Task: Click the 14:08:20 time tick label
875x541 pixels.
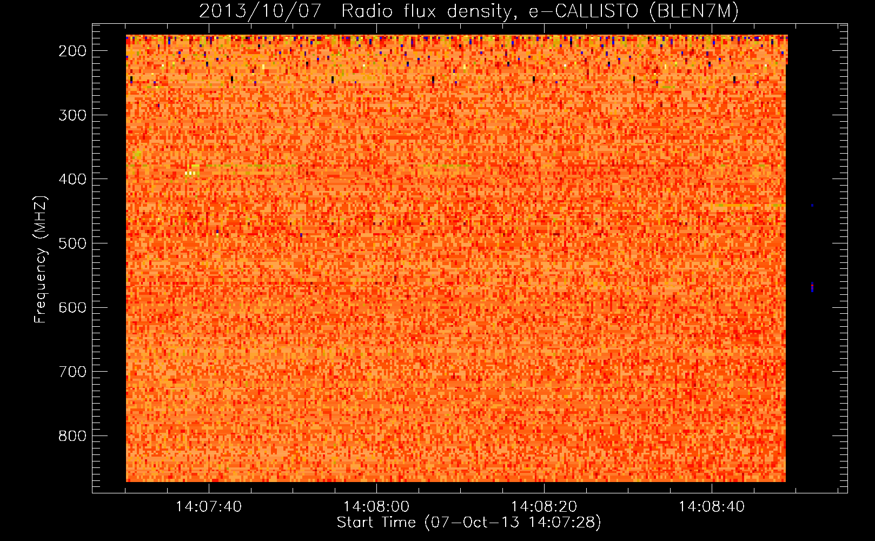Action: 544,507
